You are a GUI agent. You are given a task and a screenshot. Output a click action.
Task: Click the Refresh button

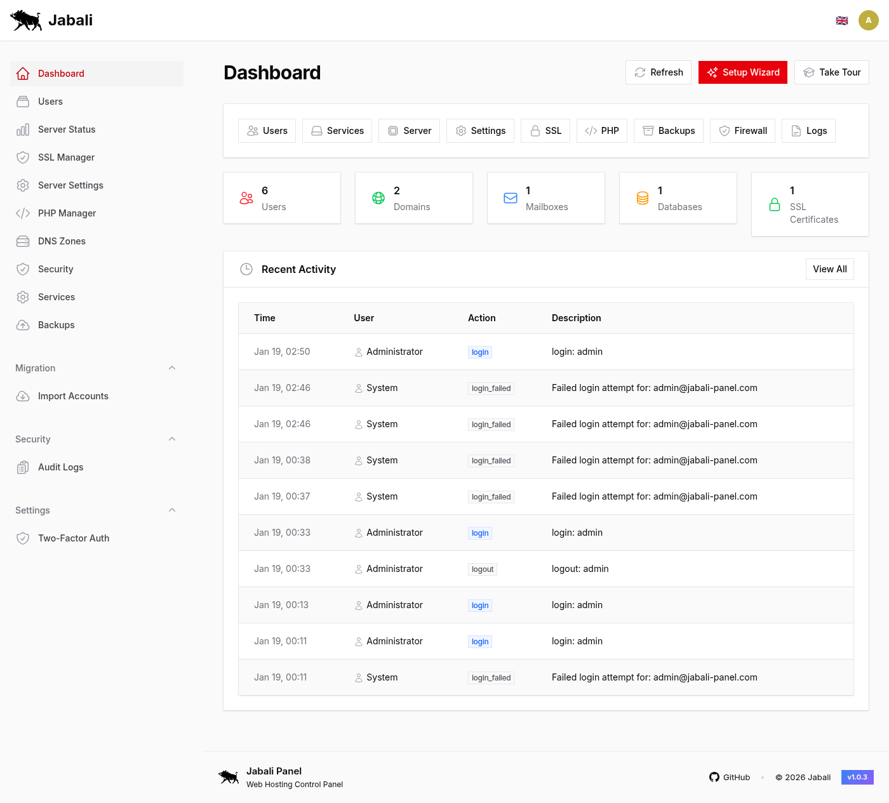658,72
